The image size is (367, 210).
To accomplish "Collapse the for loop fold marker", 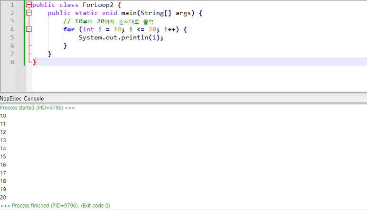I will [x=29, y=29].
